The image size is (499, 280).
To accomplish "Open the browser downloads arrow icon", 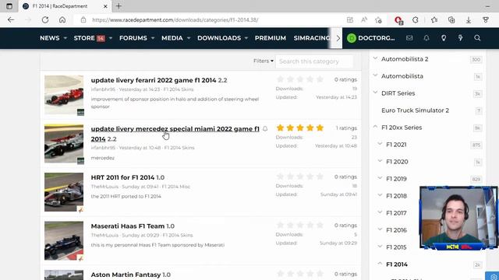I will [469, 20].
